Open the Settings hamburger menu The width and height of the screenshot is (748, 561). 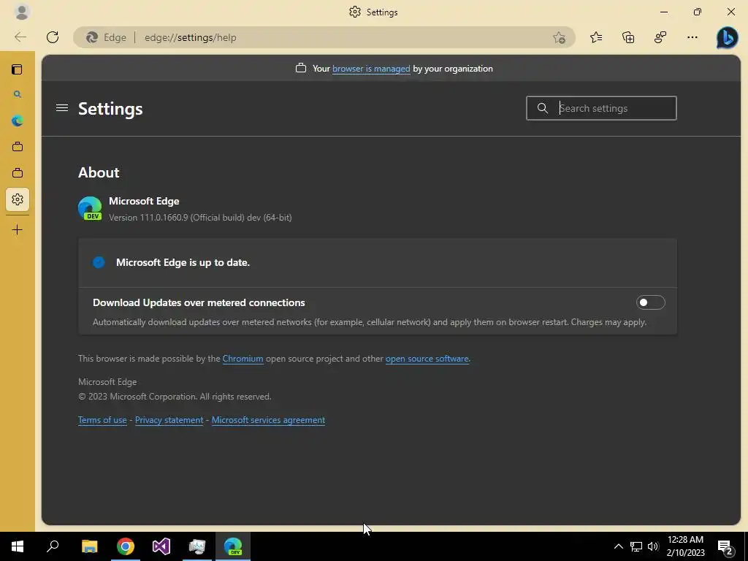pos(62,108)
